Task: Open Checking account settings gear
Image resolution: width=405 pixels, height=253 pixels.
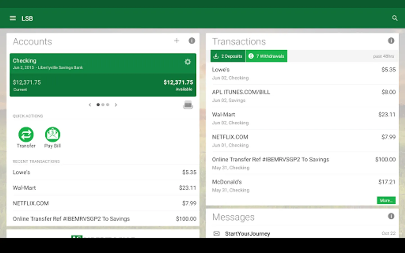Action: [x=188, y=62]
